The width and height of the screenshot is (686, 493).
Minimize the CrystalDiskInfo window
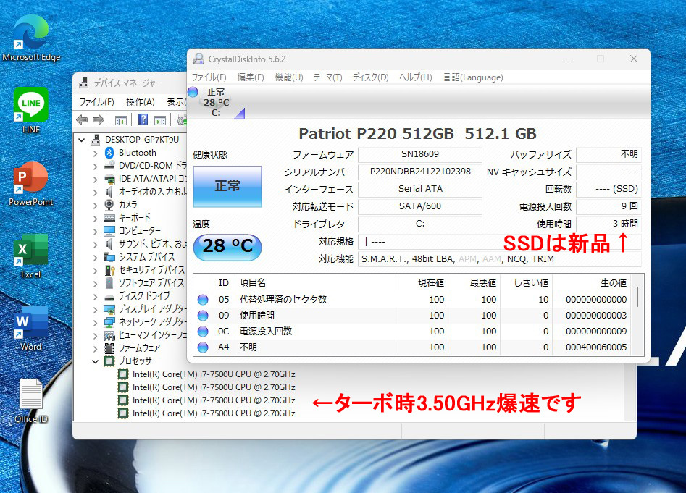click(x=568, y=59)
